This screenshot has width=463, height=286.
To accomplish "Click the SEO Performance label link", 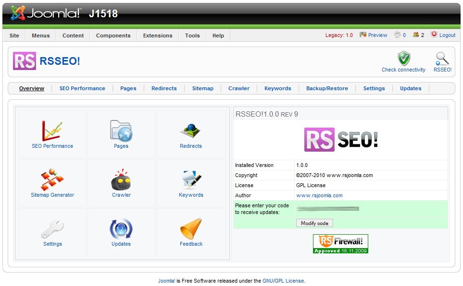I will click(x=52, y=146).
